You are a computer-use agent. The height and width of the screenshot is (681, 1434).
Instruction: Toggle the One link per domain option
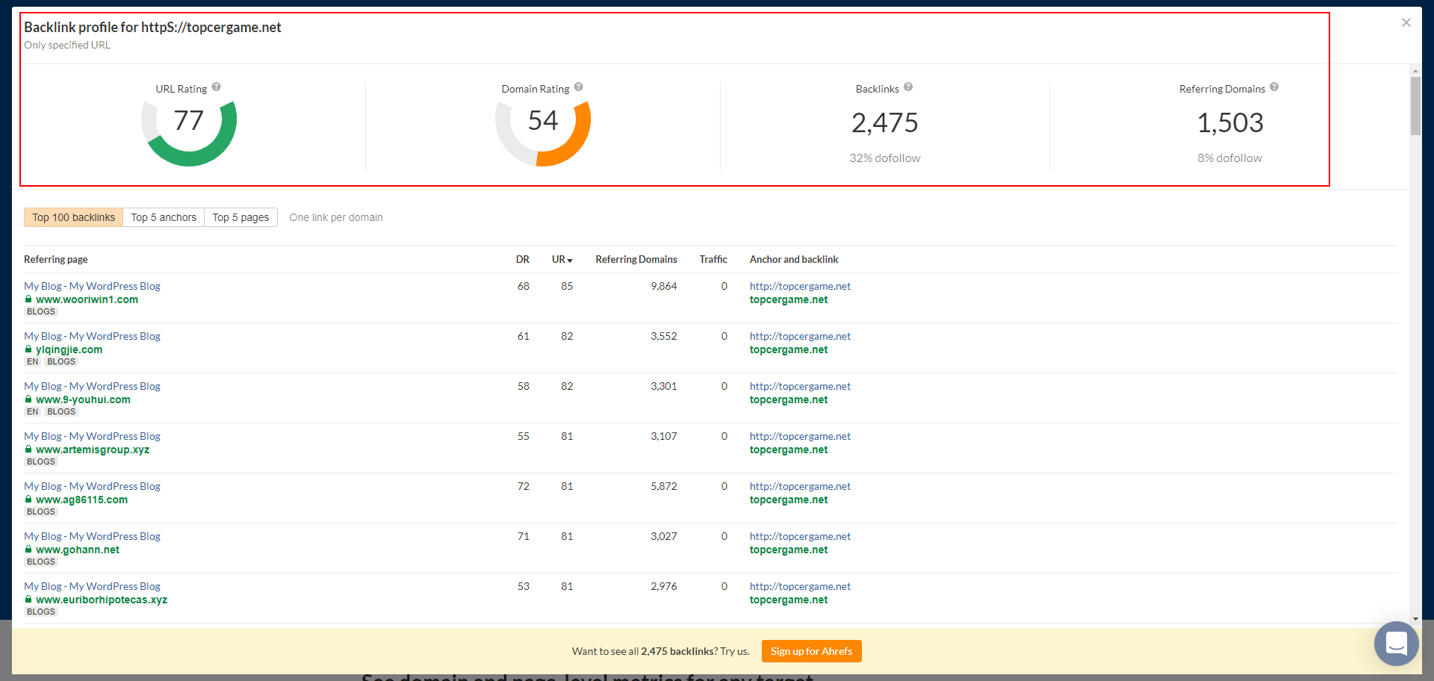pos(335,217)
